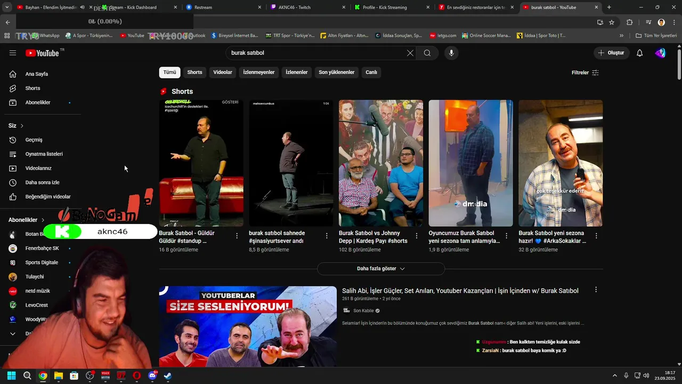Go back with browser arrow
This screenshot has height=384, width=682.
pyautogui.click(x=7, y=22)
